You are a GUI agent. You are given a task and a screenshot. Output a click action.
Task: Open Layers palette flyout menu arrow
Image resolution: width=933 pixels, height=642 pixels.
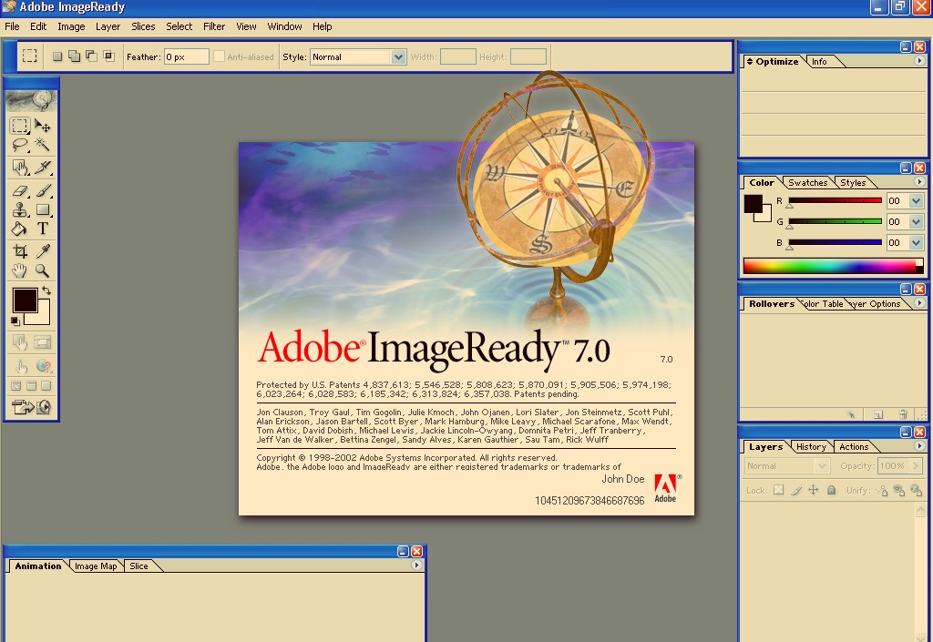(919, 446)
